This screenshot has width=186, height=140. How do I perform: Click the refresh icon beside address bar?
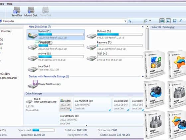pyautogui.click(x=130, y=21)
